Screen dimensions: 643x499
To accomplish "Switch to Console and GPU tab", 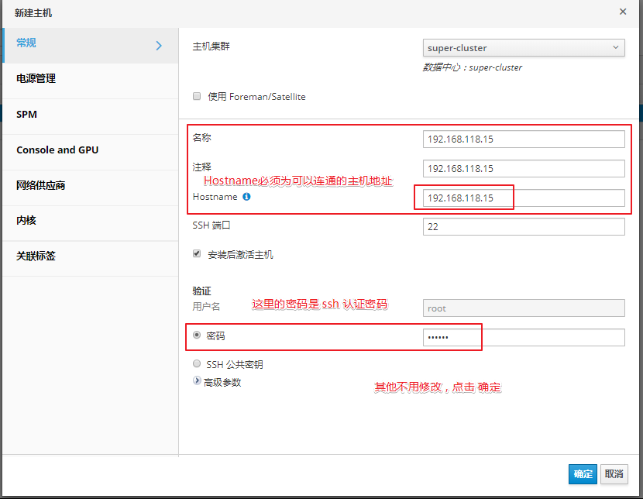I will (x=90, y=150).
